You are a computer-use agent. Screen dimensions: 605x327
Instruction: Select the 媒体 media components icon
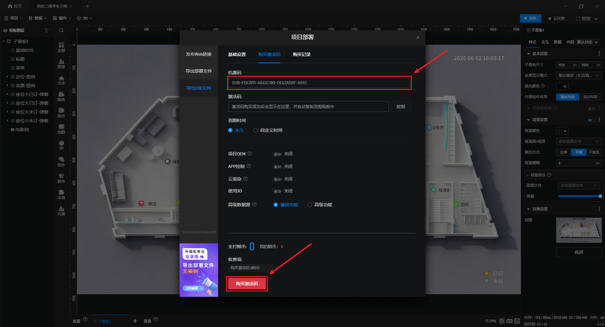(x=61, y=96)
